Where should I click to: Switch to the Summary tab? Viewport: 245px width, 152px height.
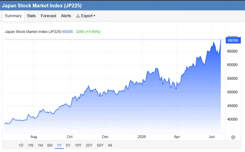13,16
